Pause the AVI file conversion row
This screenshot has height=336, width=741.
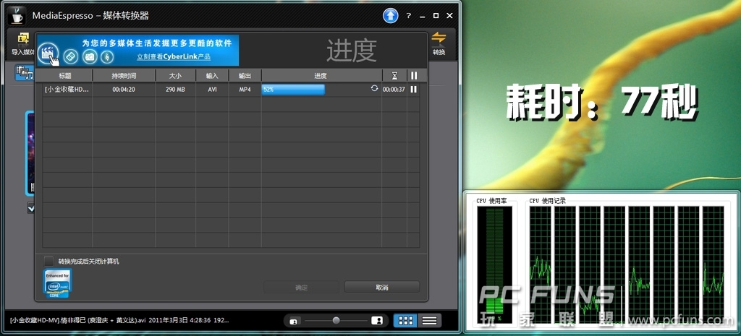pyautogui.click(x=414, y=90)
